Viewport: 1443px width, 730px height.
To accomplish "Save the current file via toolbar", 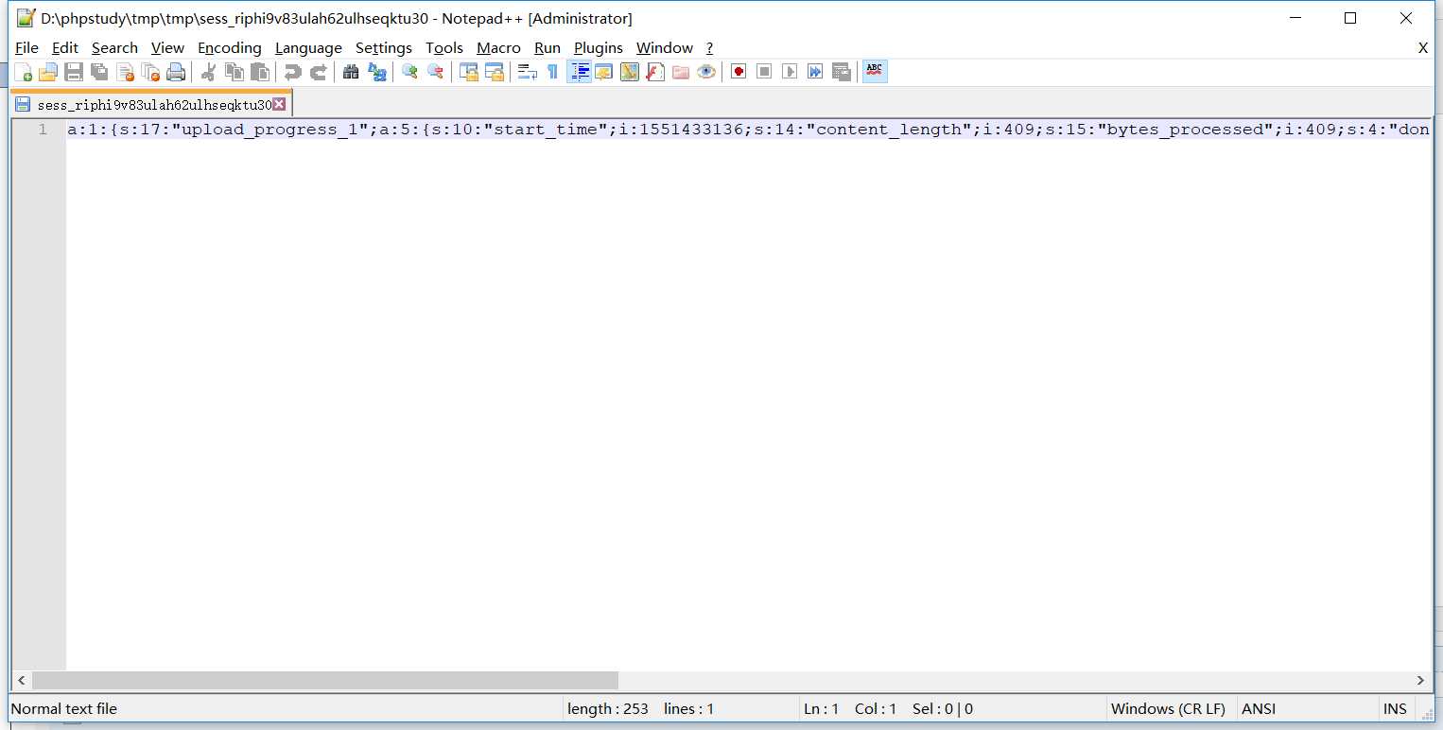I will (x=74, y=72).
